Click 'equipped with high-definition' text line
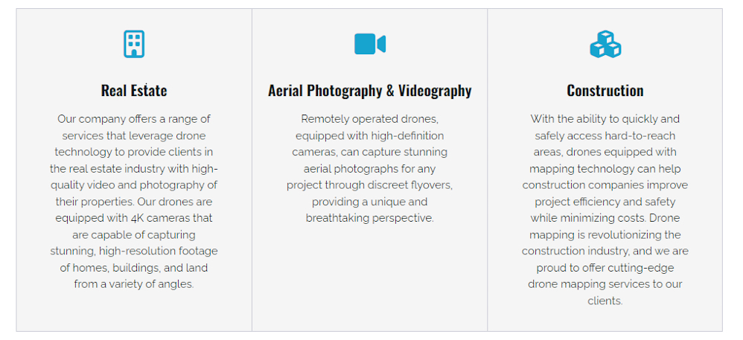 coord(369,136)
